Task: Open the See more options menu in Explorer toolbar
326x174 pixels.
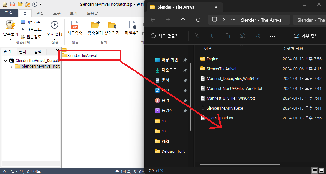Action: point(272,36)
